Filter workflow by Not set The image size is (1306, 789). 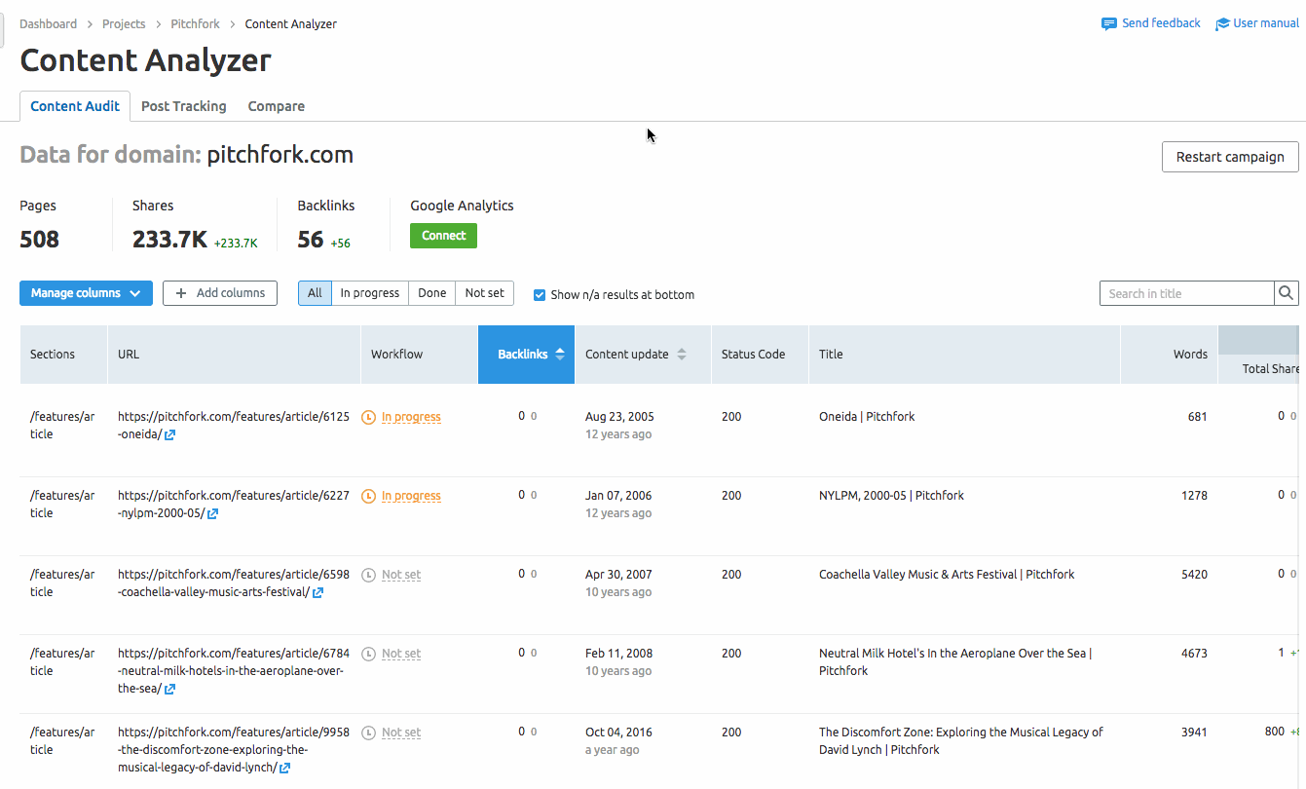pyautogui.click(x=484, y=293)
